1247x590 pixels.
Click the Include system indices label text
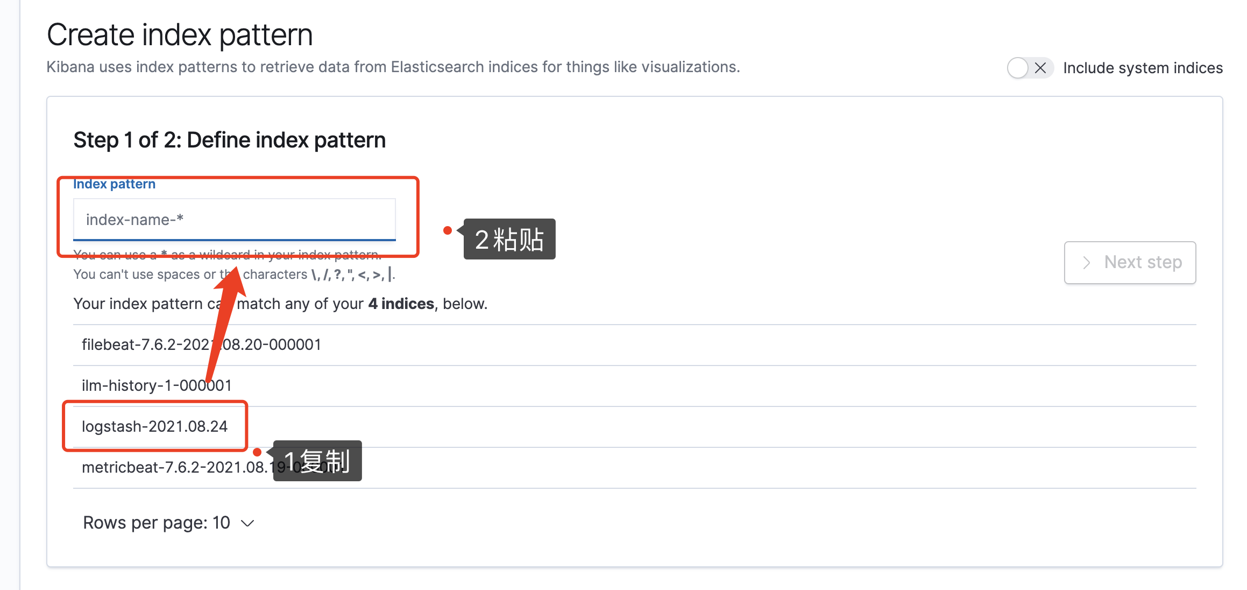[x=1143, y=68]
